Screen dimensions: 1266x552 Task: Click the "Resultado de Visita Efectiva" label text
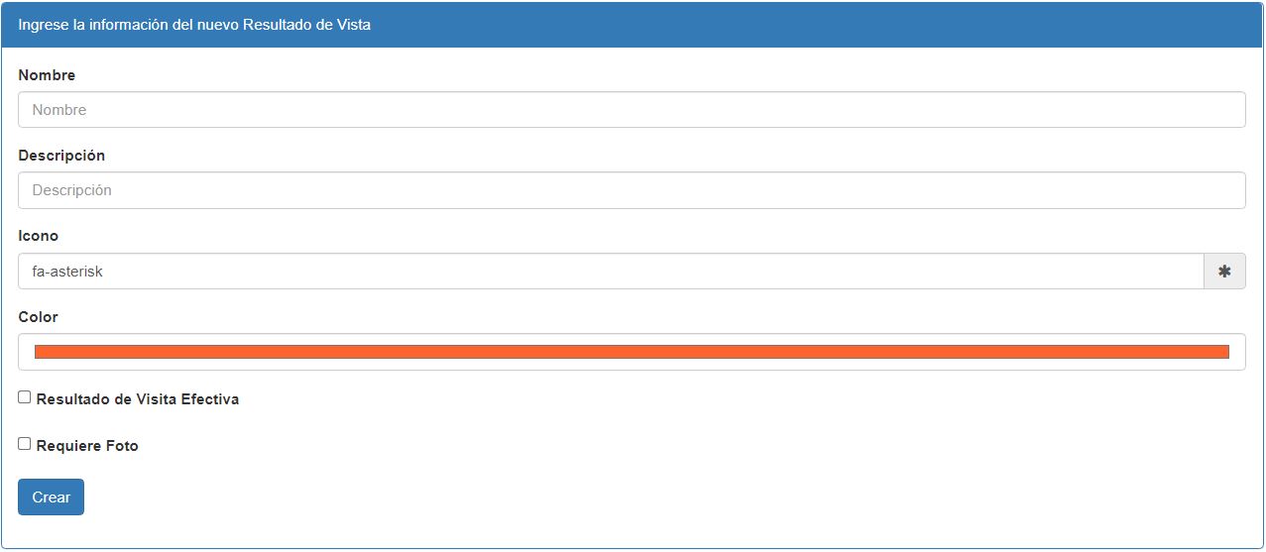(x=138, y=399)
